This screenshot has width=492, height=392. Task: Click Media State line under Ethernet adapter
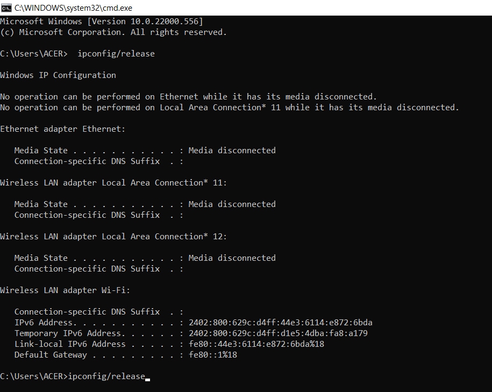(145, 151)
